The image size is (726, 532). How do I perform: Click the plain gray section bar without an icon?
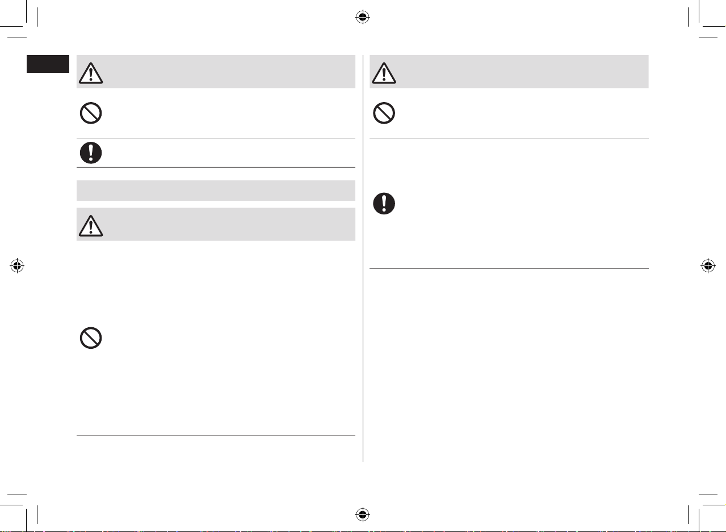pos(216,191)
